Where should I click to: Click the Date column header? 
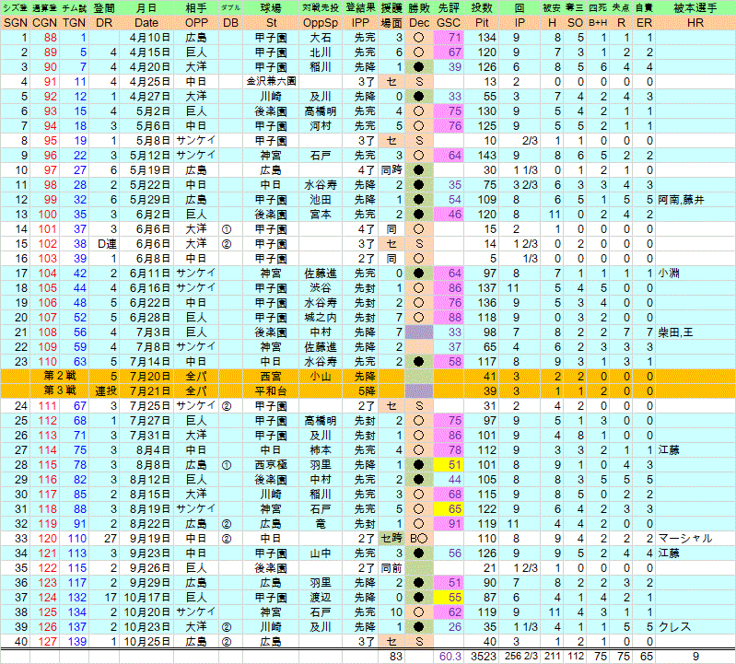[146, 23]
